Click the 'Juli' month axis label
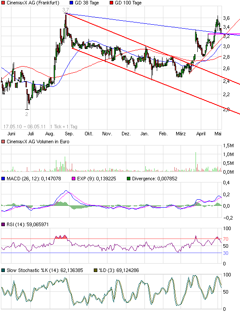This screenshot has height=313, width=240. point(30,134)
